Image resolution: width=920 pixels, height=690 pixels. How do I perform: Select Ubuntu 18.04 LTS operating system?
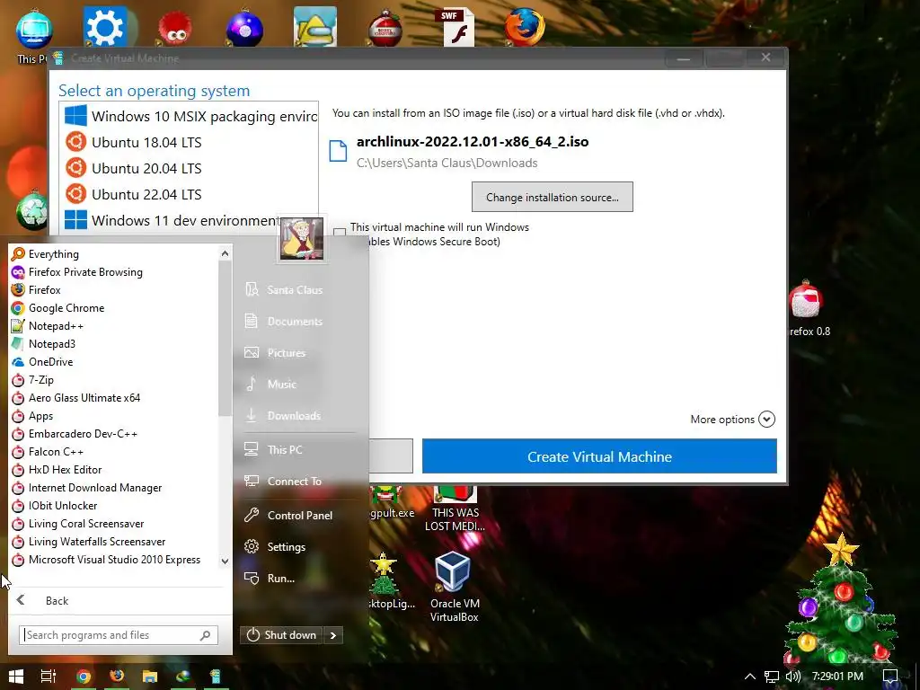pos(189,143)
